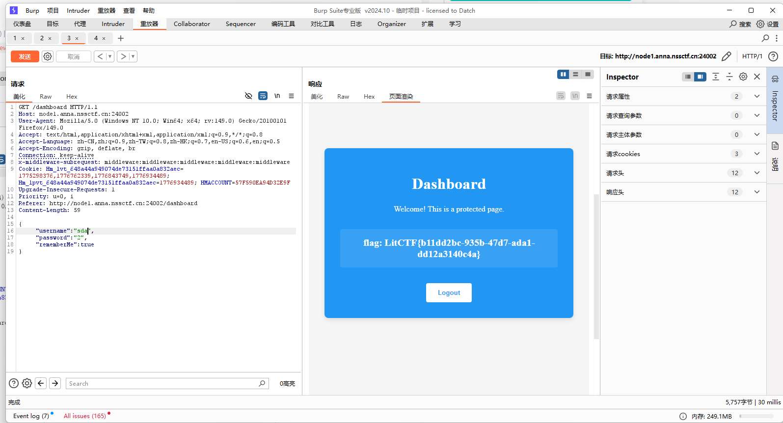This screenshot has width=783, height=423.
Task: Open Inspector settings gear icon
Action: pos(743,77)
